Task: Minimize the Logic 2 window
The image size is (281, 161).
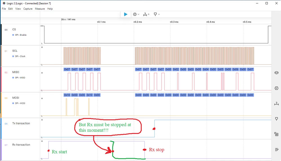Action: click(x=257, y=3)
